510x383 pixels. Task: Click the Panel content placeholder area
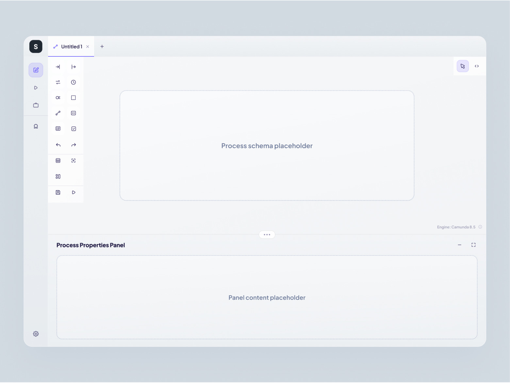pyautogui.click(x=267, y=298)
